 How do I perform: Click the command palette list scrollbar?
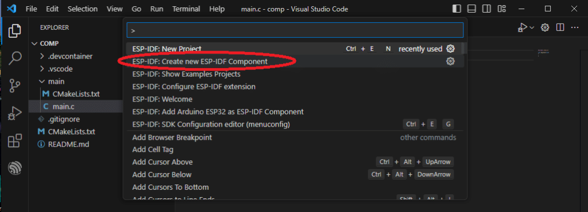[x=463, y=48]
